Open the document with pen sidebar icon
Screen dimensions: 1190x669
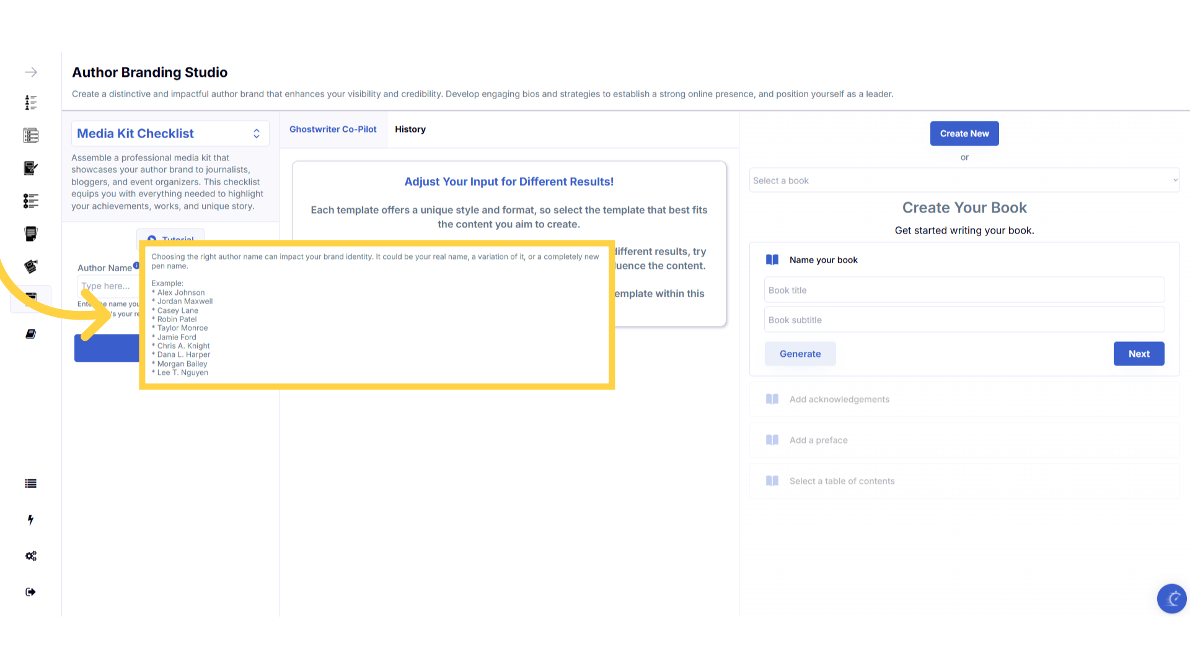pyautogui.click(x=31, y=168)
